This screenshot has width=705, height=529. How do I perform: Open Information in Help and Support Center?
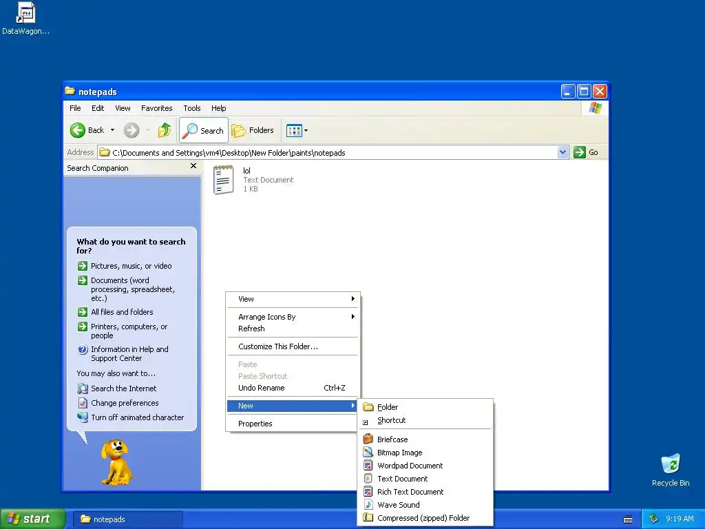point(123,353)
